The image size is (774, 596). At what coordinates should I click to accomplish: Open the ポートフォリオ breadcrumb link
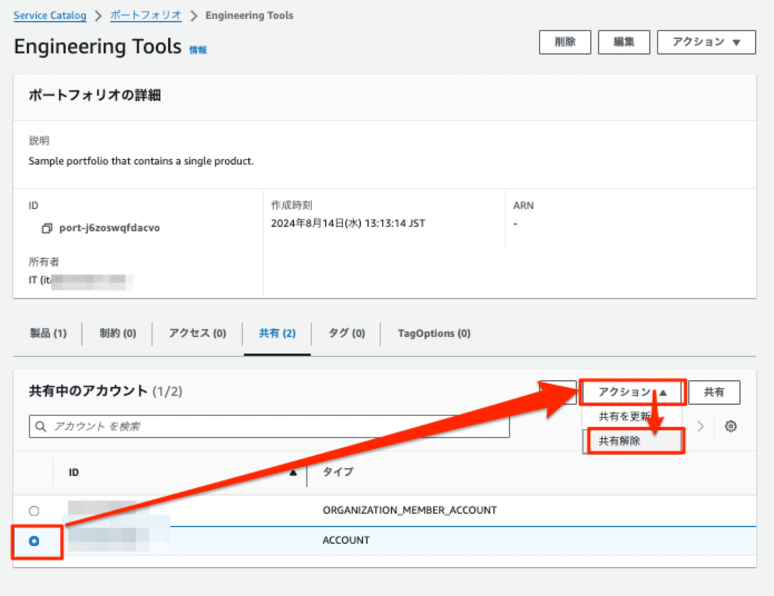pyautogui.click(x=146, y=15)
